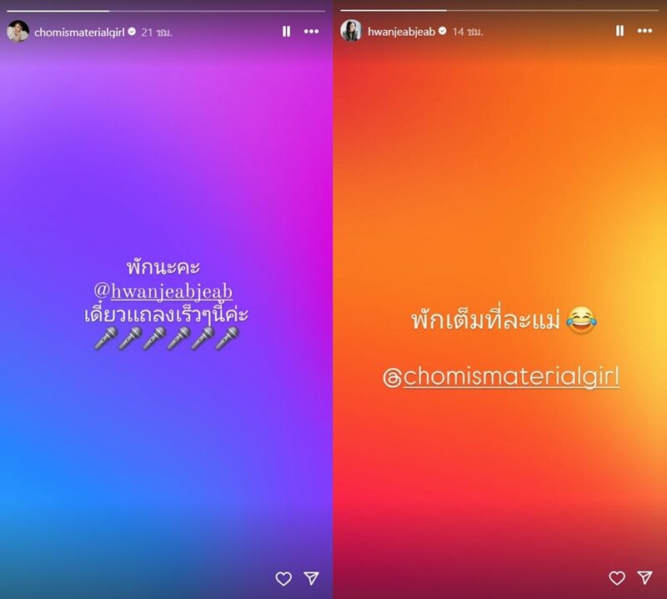
Task: Like the purple story with heart icon
Action: point(283,579)
